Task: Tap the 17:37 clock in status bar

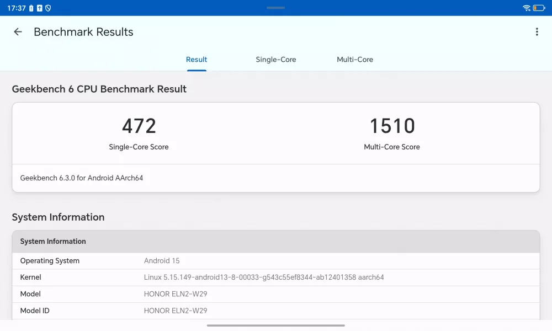Action: [17, 8]
